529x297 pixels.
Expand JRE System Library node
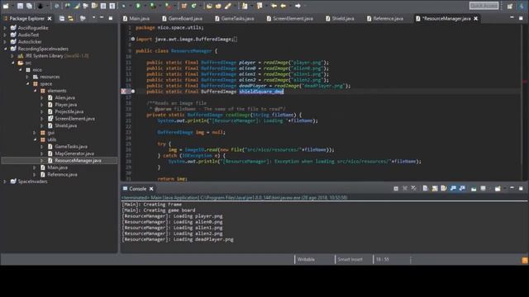coord(12,56)
